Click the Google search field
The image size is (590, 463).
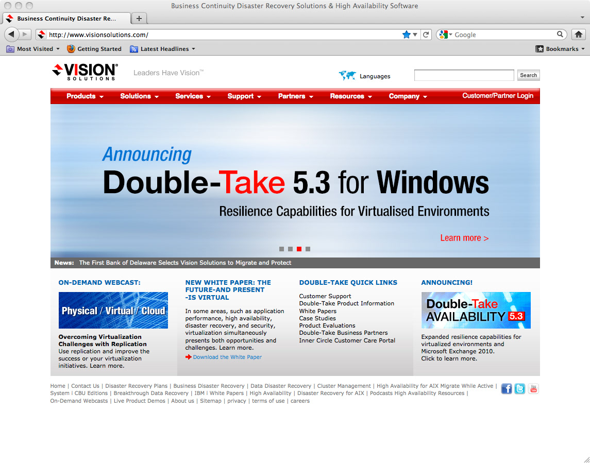[x=504, y=35]
